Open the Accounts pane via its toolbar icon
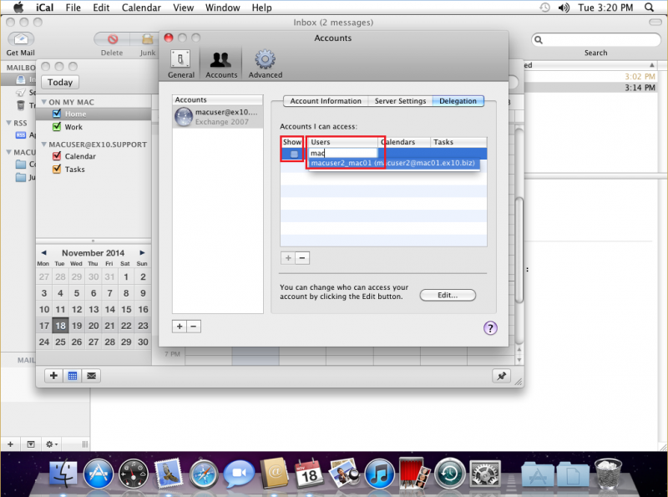This screenshot has height=497, width=668. click(x=220, y=61)
